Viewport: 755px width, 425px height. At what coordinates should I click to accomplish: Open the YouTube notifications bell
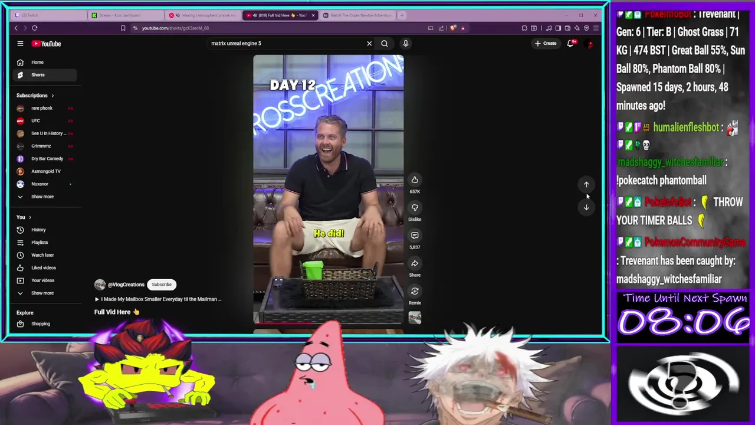570,43
